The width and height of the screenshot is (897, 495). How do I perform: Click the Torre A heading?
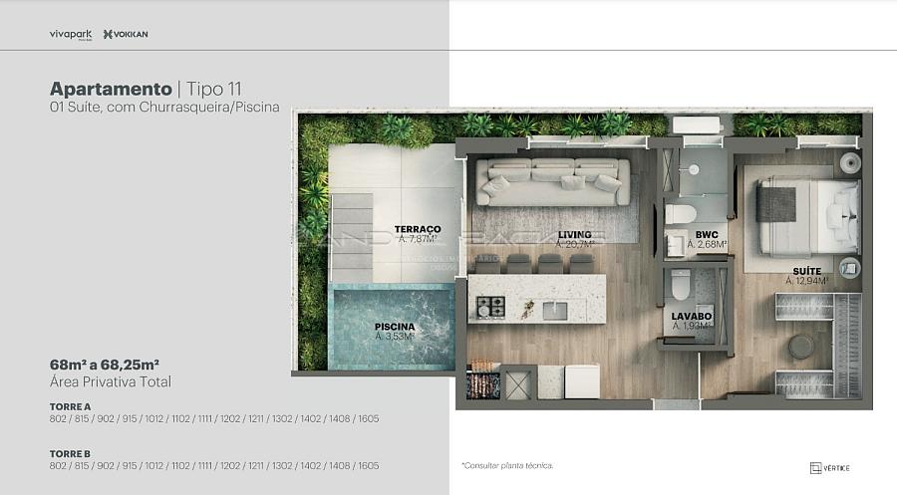point(70,406)
